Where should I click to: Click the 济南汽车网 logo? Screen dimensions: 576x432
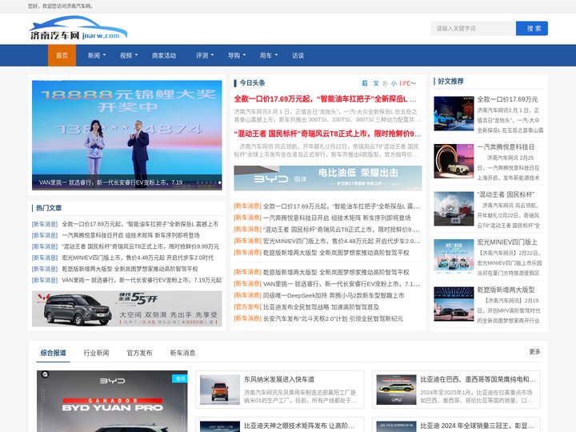pos(78,29)
